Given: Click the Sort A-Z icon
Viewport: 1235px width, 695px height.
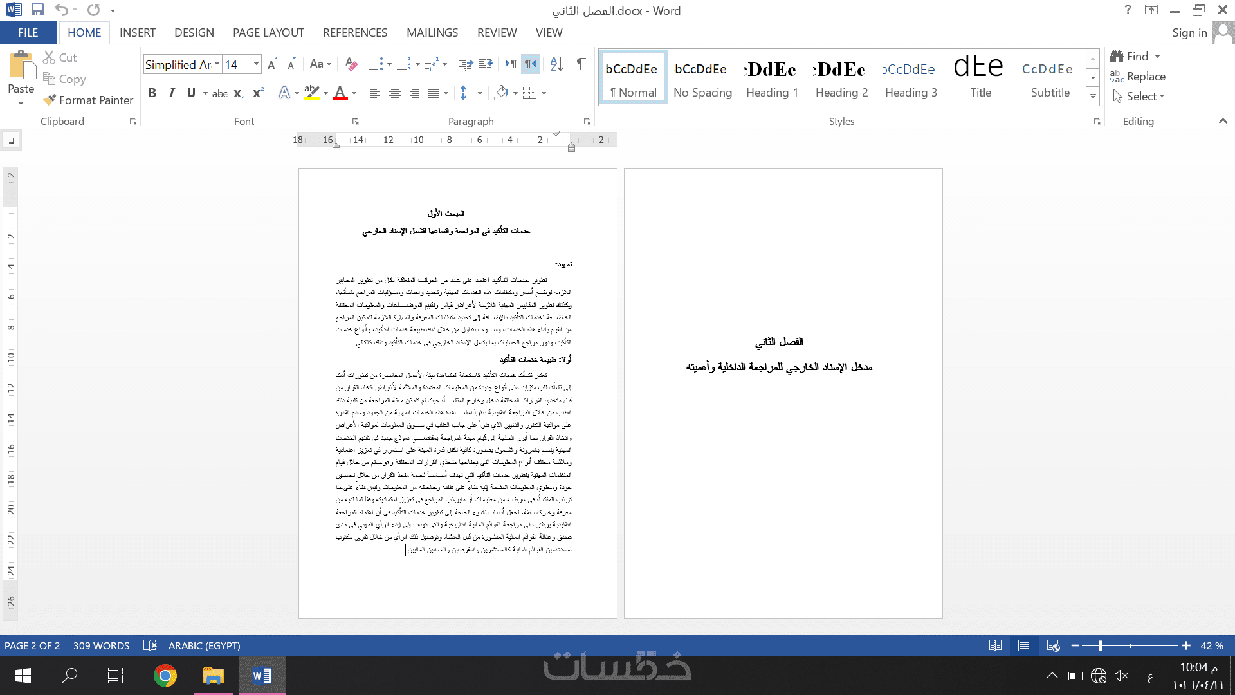Looking at the screenshot, I should 556,64.
